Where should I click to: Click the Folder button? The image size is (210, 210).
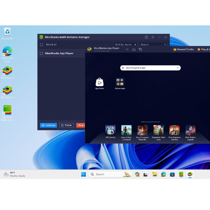point(66,125)
